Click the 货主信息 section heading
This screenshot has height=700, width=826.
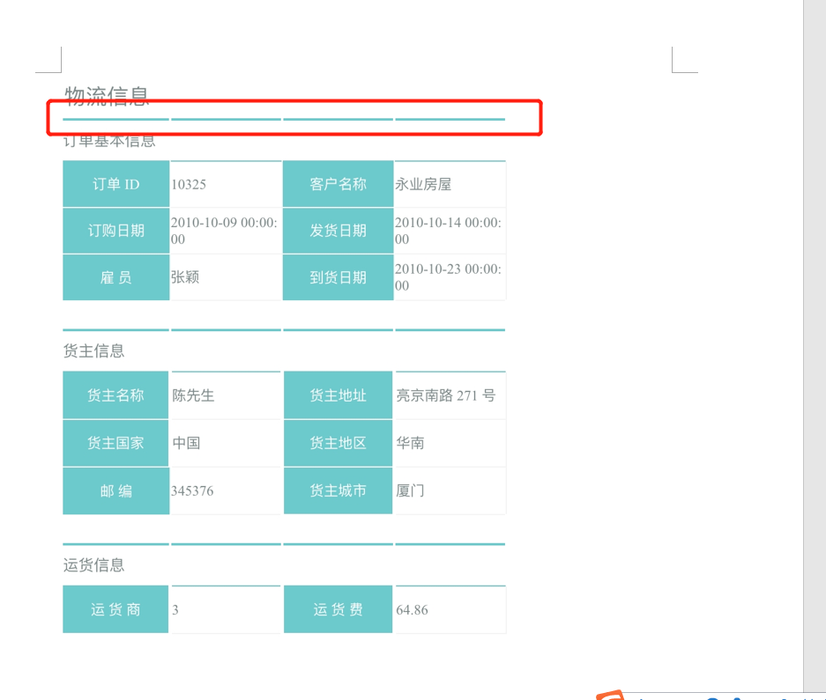coord(93,351)
